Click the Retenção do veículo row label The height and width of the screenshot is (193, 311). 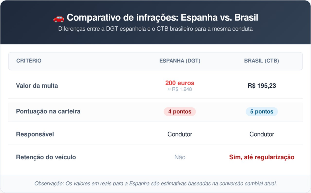pos(46,157)
